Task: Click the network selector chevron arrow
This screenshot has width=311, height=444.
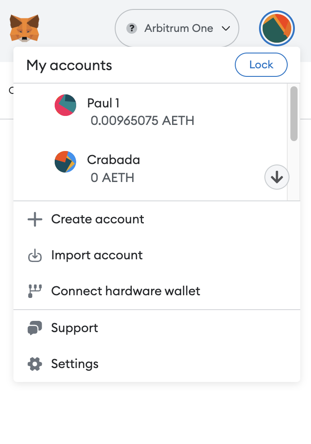Action: point(226,29)
